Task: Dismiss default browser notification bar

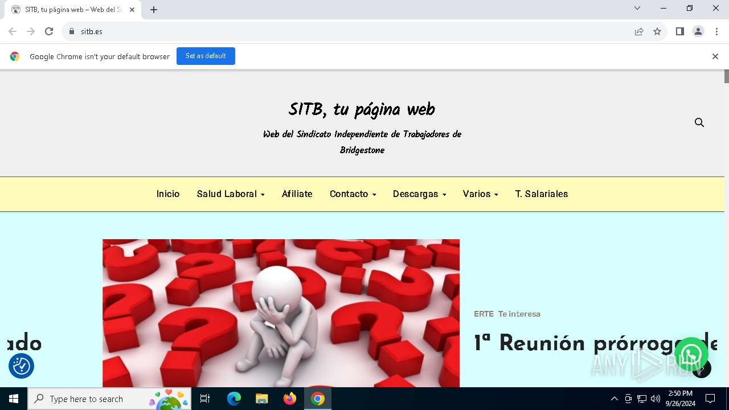Action: click(x=715, y=56)
